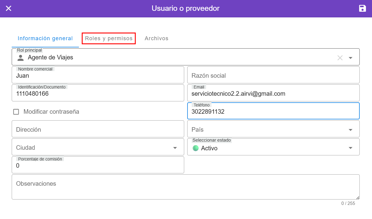The height and width of the screenshot is (219, 372).
Task: Open the Archivos tab
Action: [x=156, y=38]
